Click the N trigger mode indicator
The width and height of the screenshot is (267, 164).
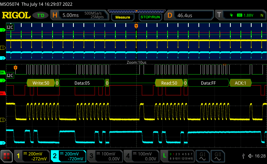click(x=262, y=15)
